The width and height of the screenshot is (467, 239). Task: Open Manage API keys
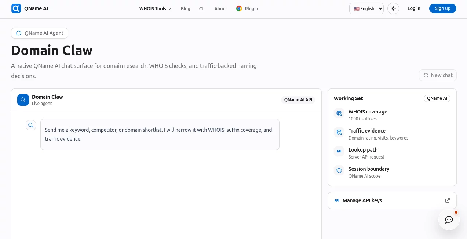(392, 200)
